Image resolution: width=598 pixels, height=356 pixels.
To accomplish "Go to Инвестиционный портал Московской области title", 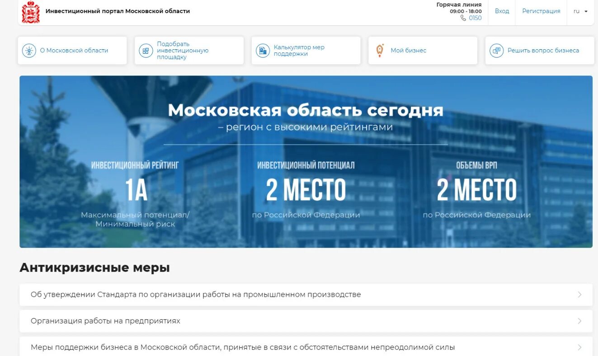I will click(118, 11).
